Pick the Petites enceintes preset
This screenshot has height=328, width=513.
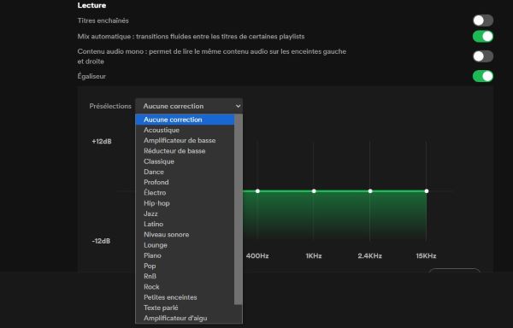[x=185, y=297]
